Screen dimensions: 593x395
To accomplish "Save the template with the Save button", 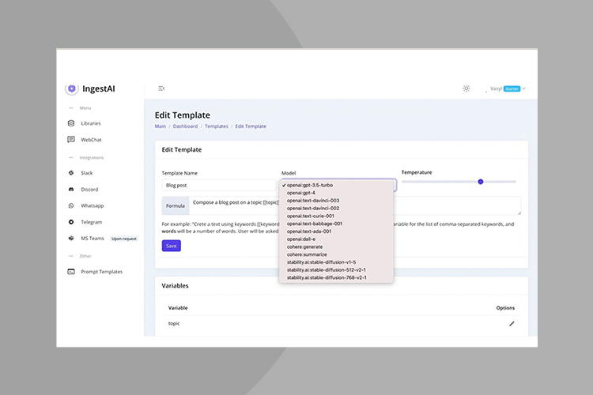I will coord(172,246).
